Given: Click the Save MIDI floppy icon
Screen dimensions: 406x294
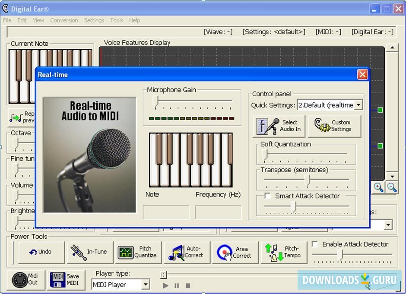Looking at the screenshot, I should coord(58,279).
